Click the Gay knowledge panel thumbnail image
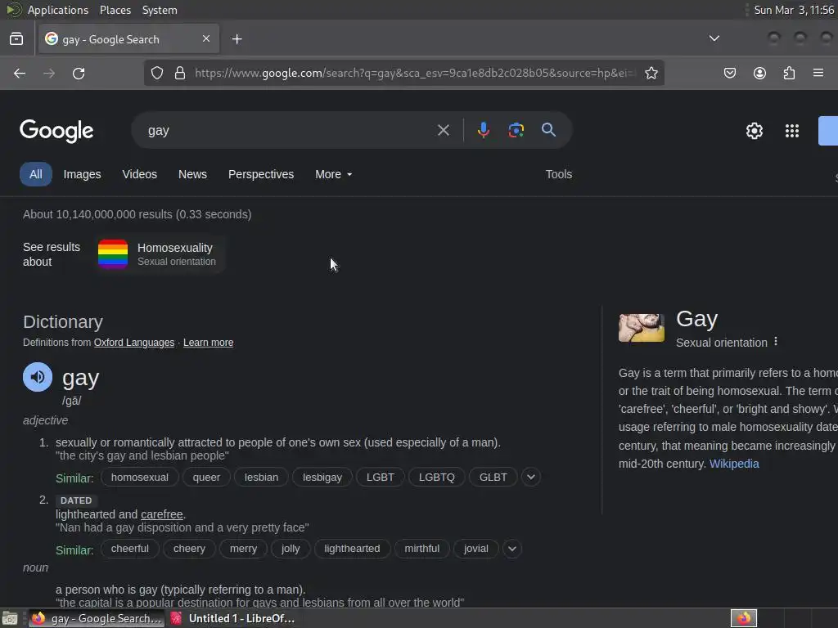Screen dimensions: 838x628 [x=642, y=328]
